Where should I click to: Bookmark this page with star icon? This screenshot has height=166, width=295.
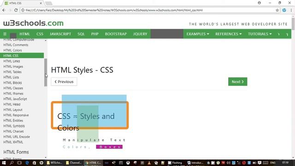[277, 10]
